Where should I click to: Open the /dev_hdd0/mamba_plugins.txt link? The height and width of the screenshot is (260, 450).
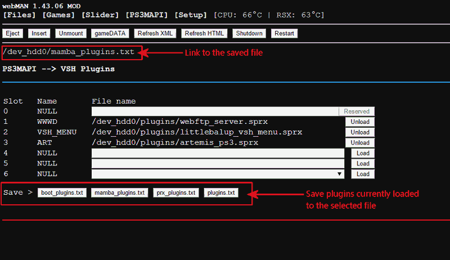(x=68, y=52)
